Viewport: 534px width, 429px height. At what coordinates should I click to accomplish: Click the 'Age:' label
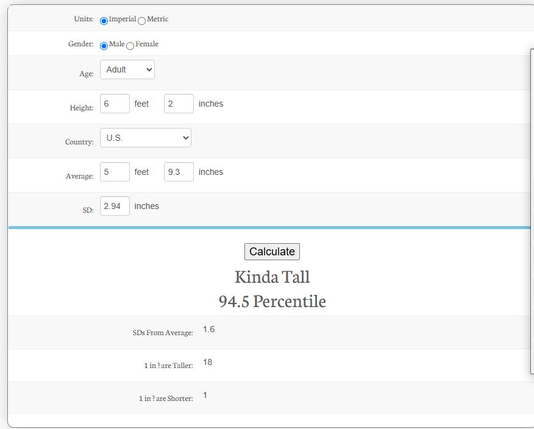(x=87, y=74)
